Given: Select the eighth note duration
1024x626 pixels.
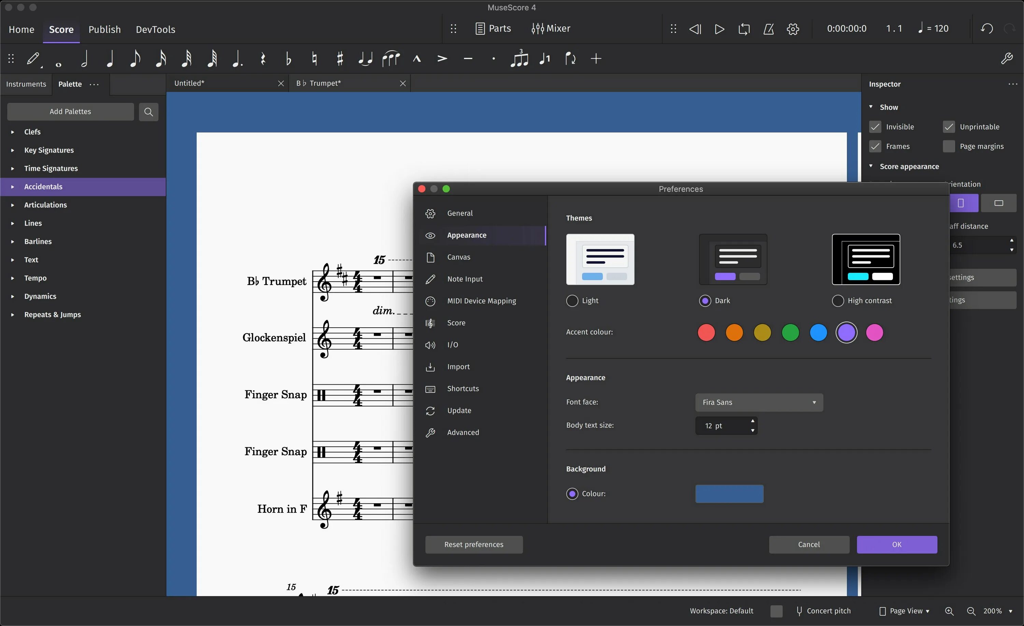Looking at the screenshot, I should tap(135, 59).
